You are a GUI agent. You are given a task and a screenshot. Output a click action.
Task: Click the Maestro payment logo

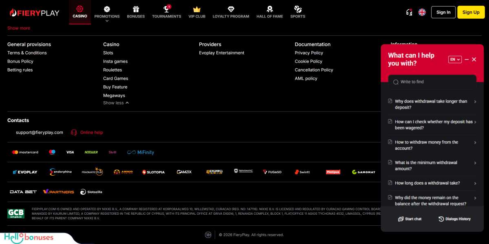[x=52, y=152]
